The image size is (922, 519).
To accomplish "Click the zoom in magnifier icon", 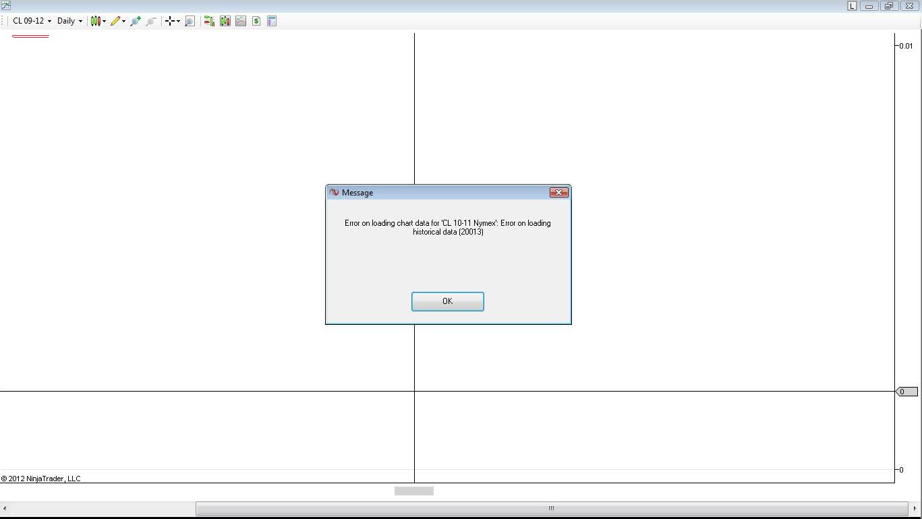I will tap(136, 21).
